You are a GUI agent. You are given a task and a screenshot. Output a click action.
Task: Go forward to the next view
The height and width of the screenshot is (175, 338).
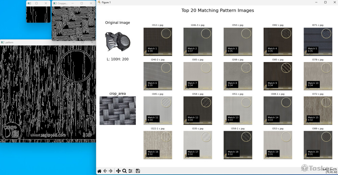(111, 171)
